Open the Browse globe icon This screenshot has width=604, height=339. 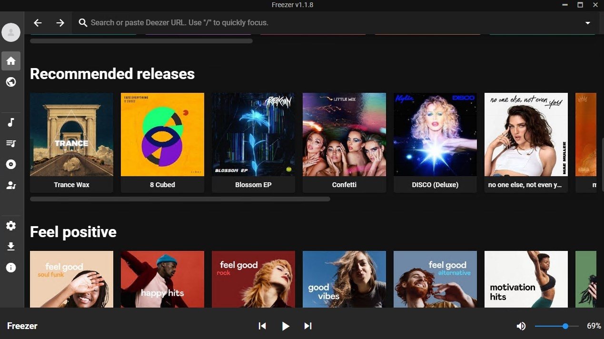11,82
